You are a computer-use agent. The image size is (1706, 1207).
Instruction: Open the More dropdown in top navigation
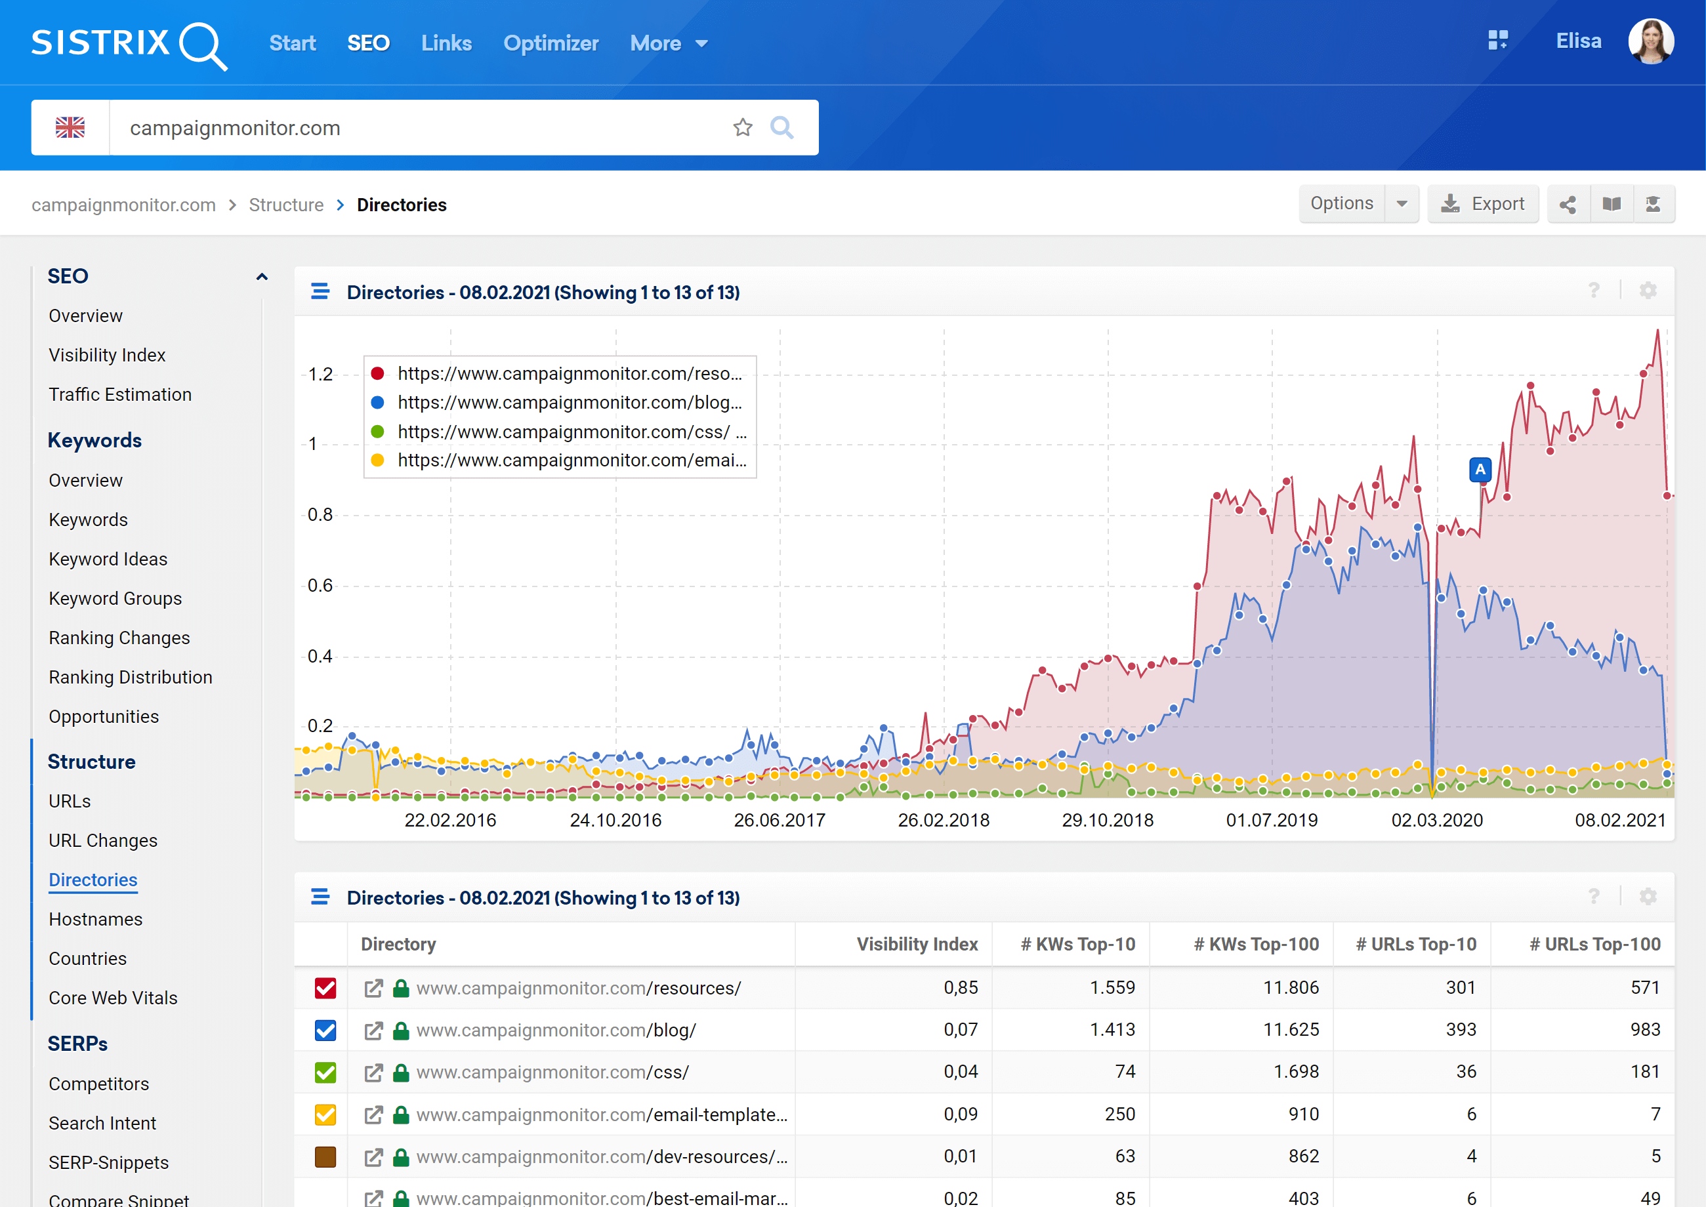tap(668, 44)
